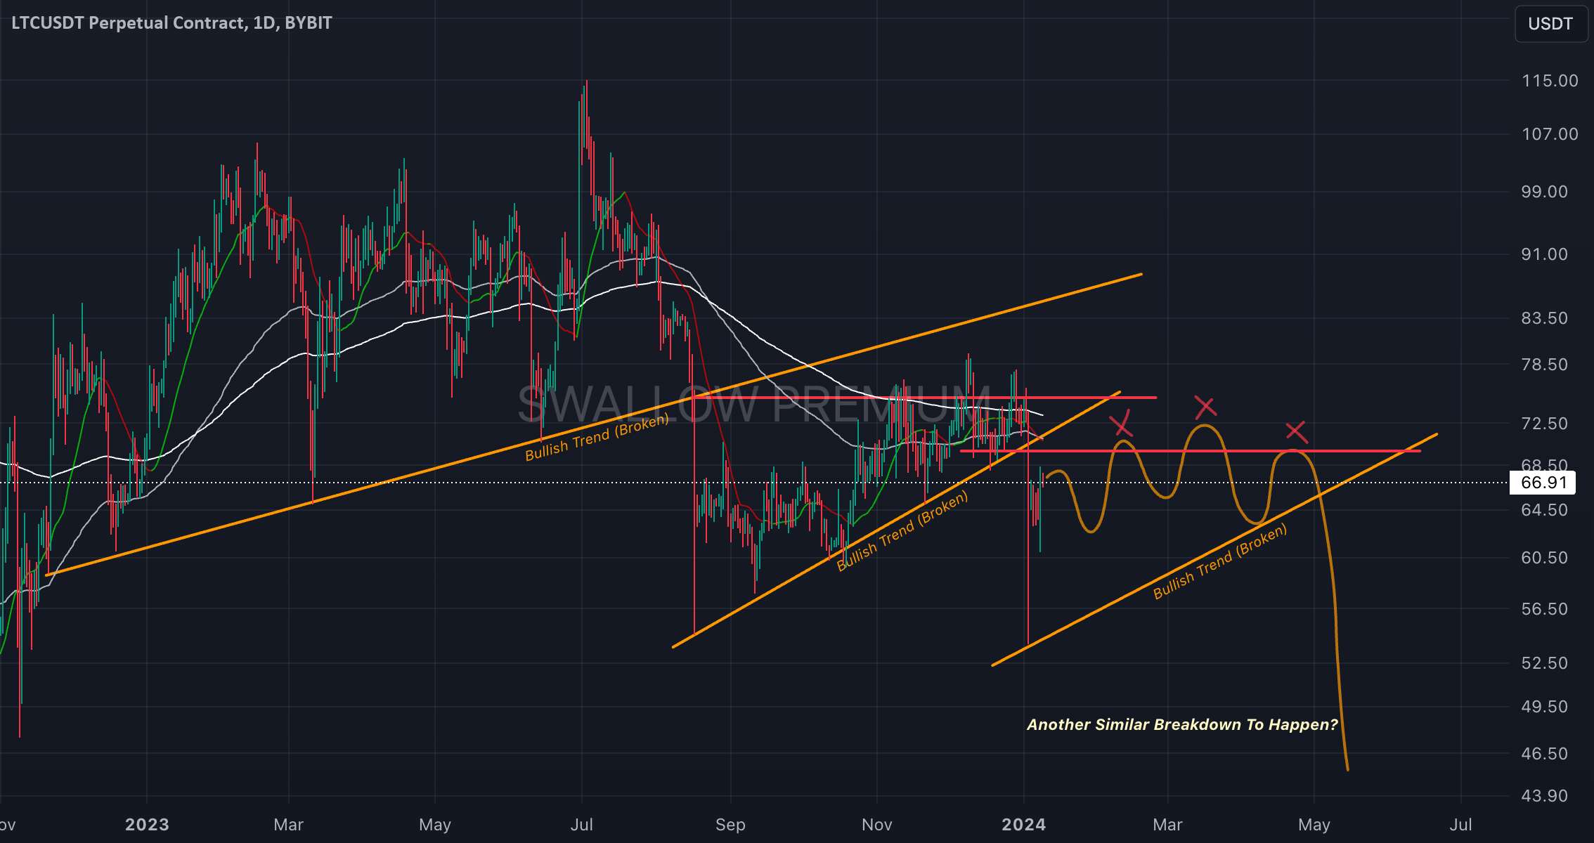Click the Mar label after 2024
1594x843 pixels.
click(1168, 825)
